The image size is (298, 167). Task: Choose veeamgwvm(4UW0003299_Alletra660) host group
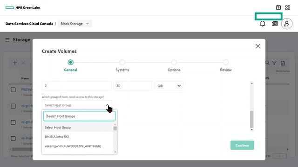(x=78, y=146)
